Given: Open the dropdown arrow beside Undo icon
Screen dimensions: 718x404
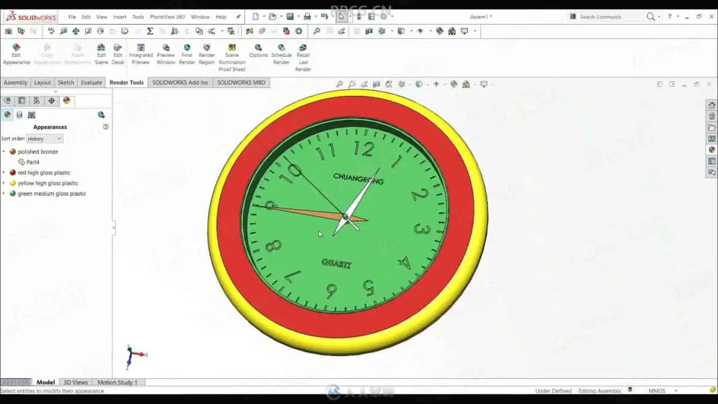Looking at the screenshot, I should coord(331,17).
